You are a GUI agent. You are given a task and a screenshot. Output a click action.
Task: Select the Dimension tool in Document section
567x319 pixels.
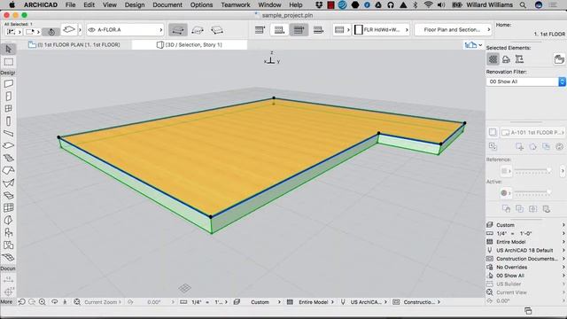coord(8,280)
